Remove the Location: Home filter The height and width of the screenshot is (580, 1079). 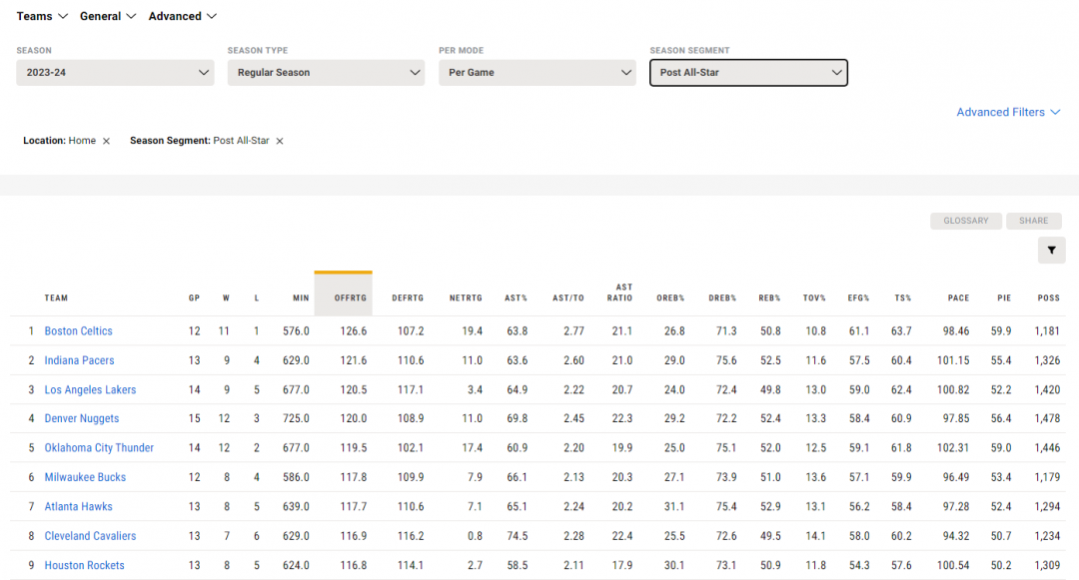coord(106,141)
